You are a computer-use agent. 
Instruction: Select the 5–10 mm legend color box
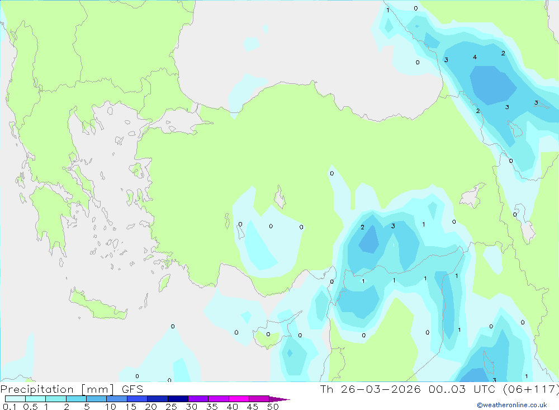(97, 399)
